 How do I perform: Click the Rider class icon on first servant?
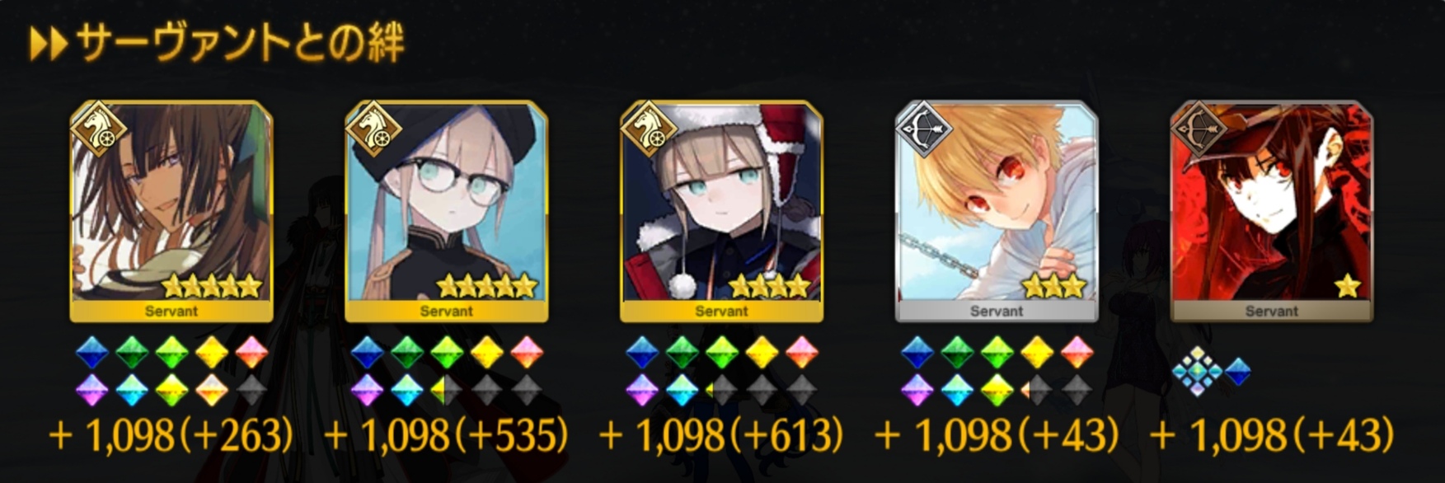coord(99,128)
